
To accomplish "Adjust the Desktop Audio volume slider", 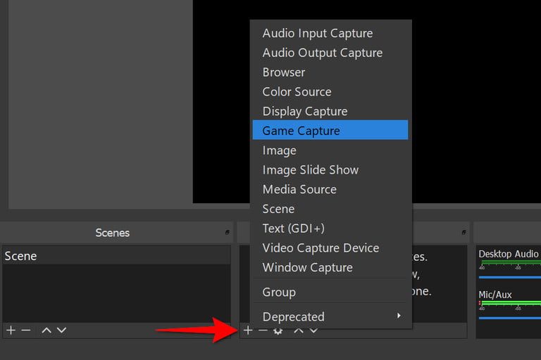I will (509, 277).
